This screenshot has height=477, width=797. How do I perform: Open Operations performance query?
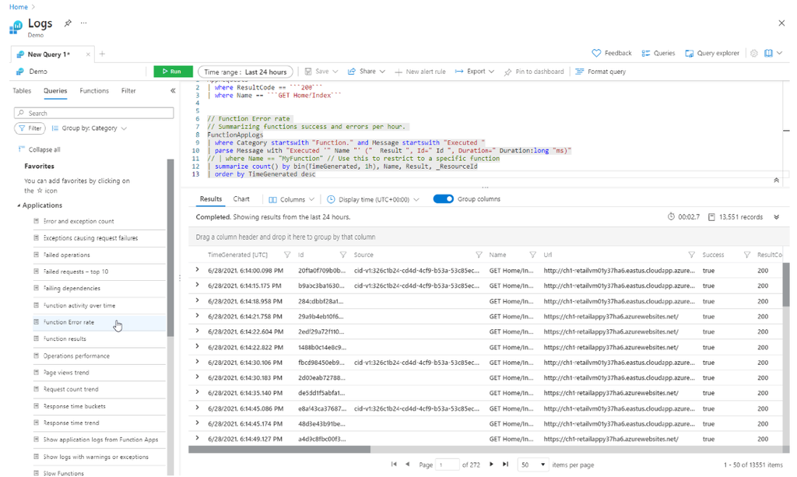point(76,356)
